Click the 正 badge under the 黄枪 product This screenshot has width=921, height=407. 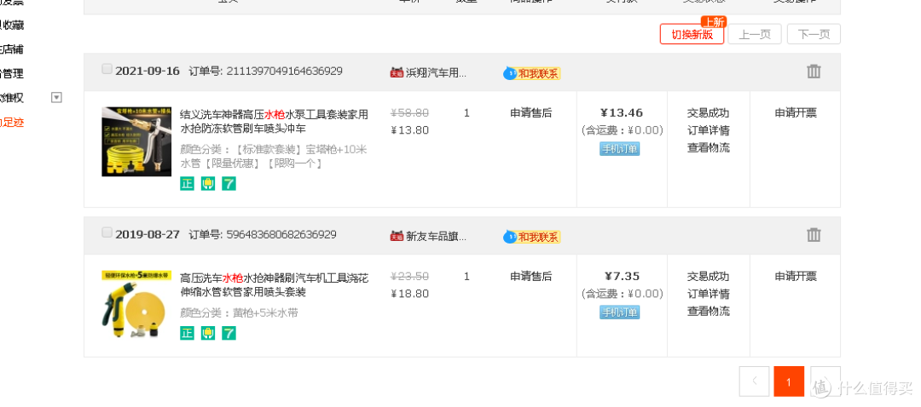[x=187, y=333]
